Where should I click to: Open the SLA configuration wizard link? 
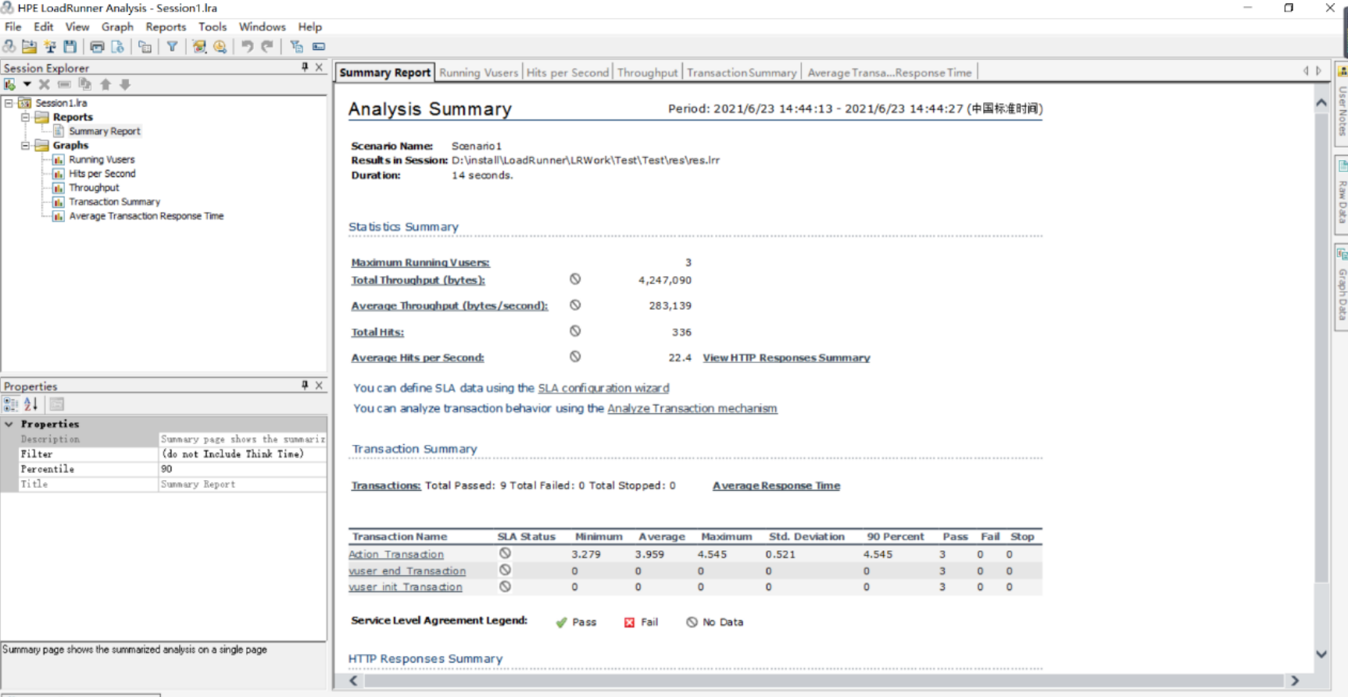point(603,388)
